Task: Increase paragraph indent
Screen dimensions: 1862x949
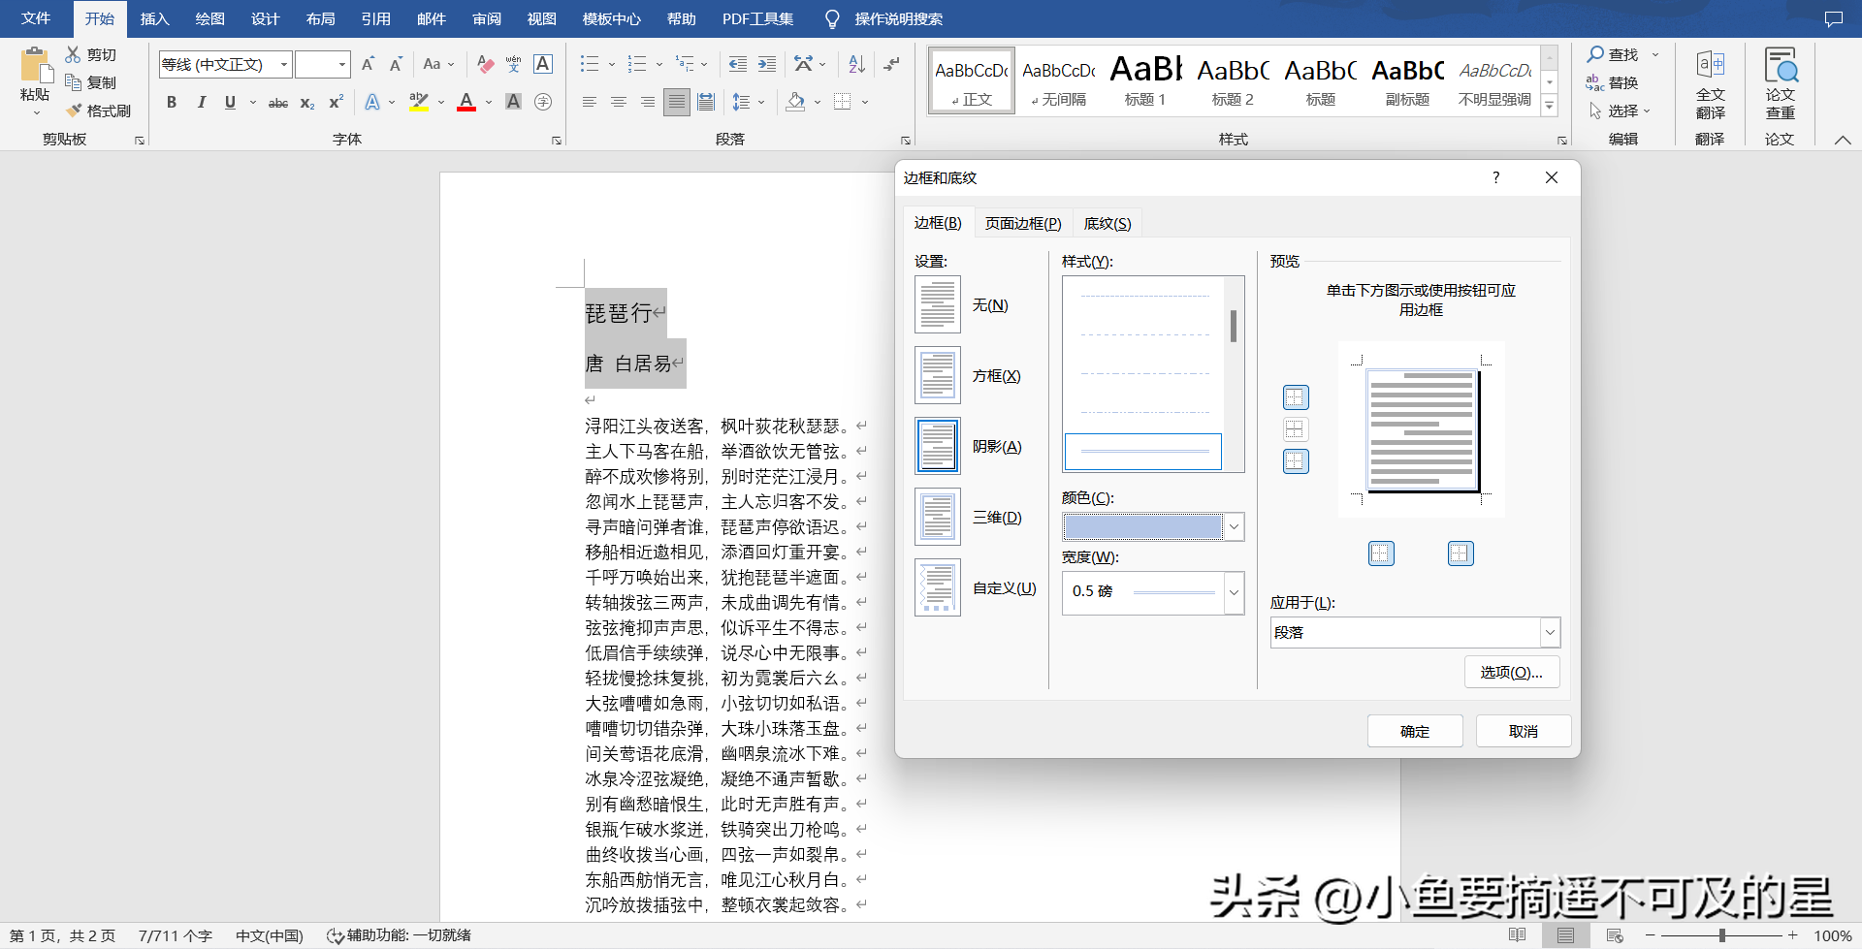Action: tap(767, 64)
